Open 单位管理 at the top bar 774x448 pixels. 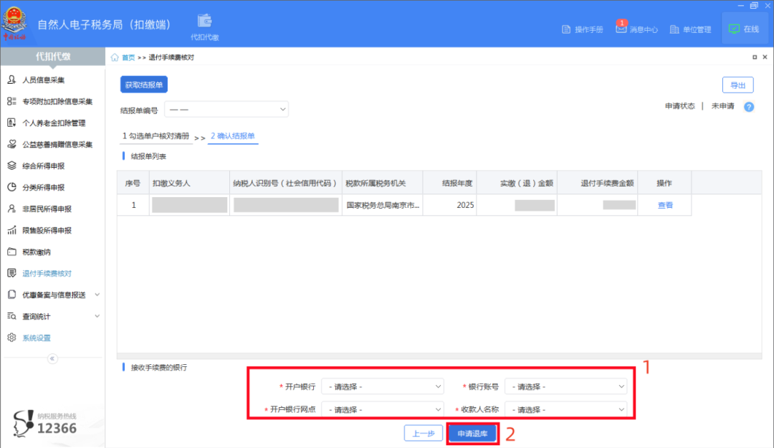tap(690, 29)
